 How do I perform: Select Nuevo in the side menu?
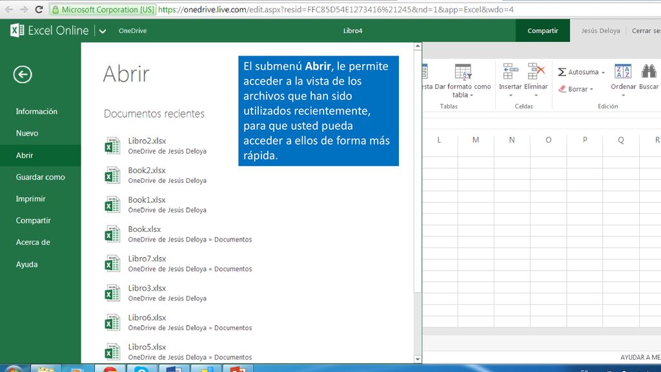pos(27,133)
